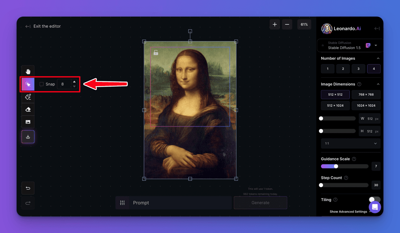Viewport: 400px width, 233px height.
Task: Zoom out with the minus button
Action: click(x=287, y=25)
